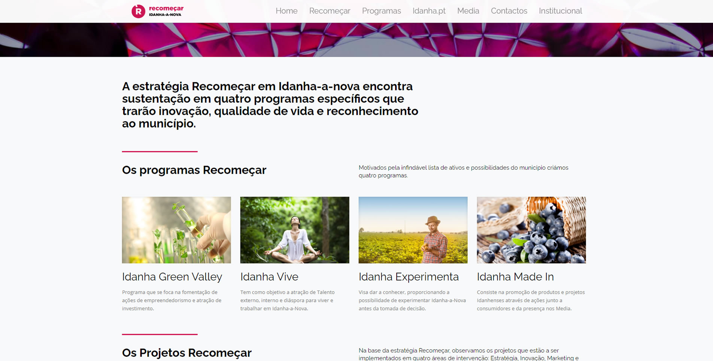Click the Os Projetos Recomeçar heading
The width and height of the screenshot is (713, 361).
pyautogui.click(x=187, y=352)
